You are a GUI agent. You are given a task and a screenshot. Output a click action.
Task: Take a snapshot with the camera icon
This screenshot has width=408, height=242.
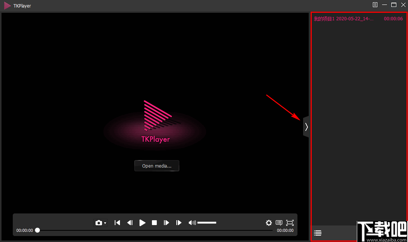(x=98, y=222)
